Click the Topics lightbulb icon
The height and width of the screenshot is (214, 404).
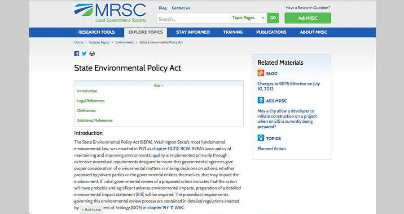point(261,138)
